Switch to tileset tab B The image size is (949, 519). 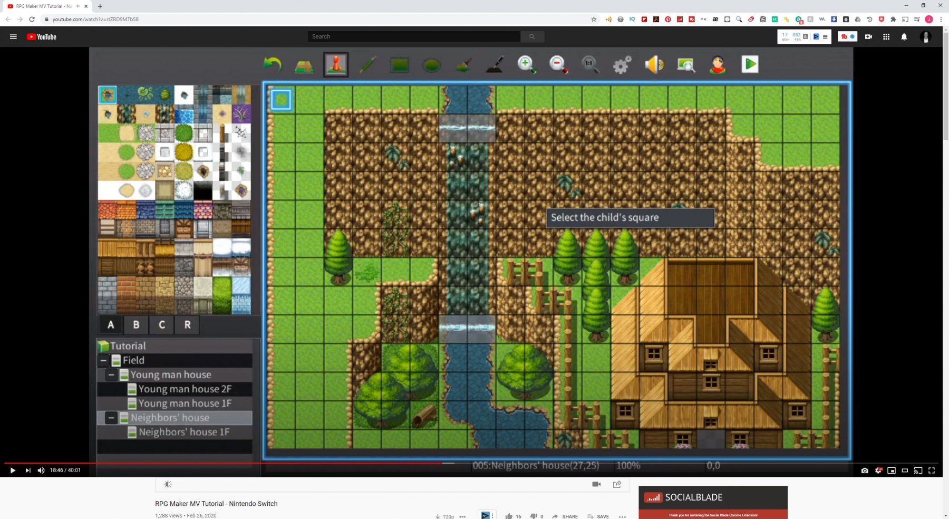click(136, 325)
